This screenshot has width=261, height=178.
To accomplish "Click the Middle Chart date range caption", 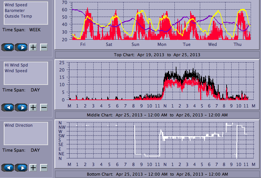I will (x=157, y=115).
